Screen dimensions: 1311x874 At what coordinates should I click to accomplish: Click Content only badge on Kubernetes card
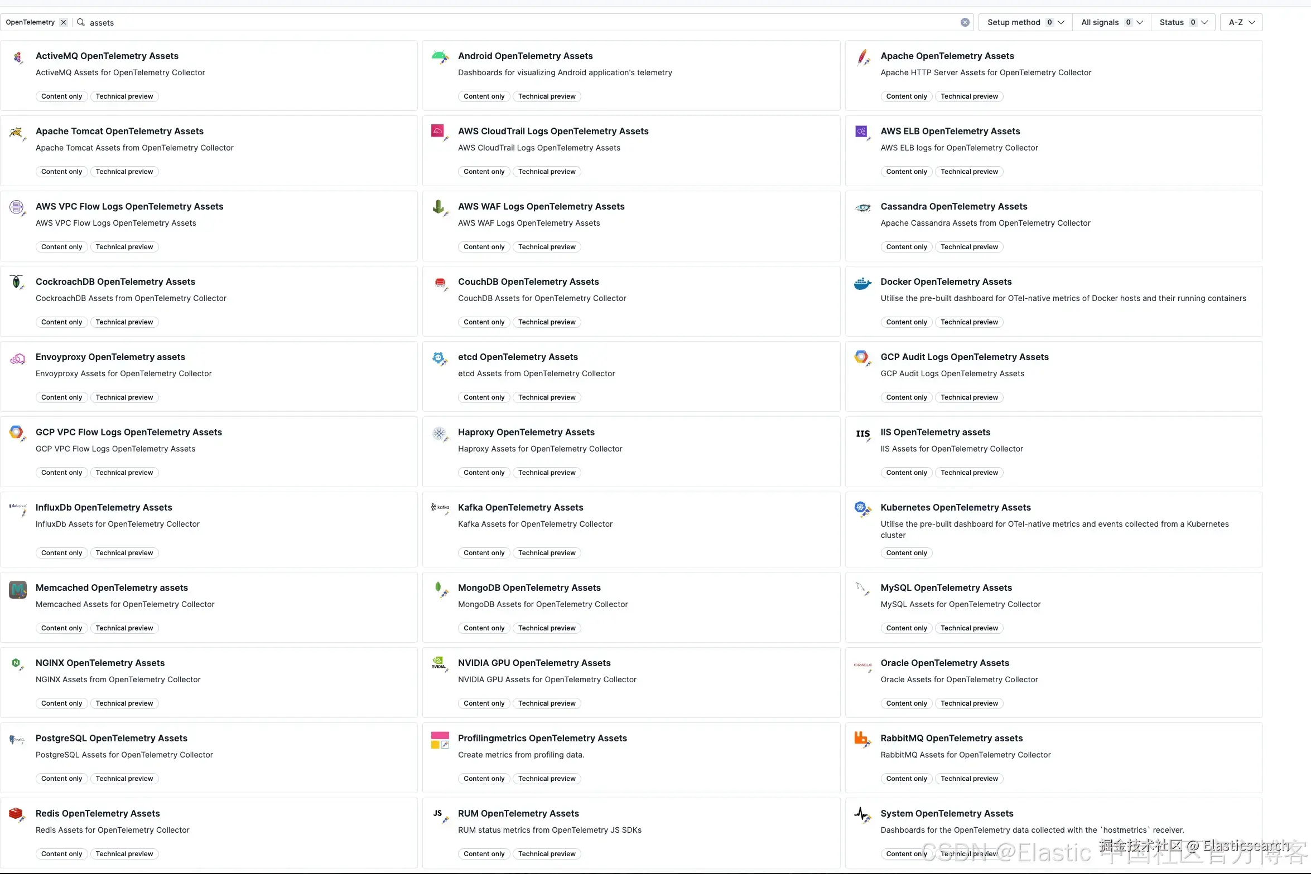[906, 553]
